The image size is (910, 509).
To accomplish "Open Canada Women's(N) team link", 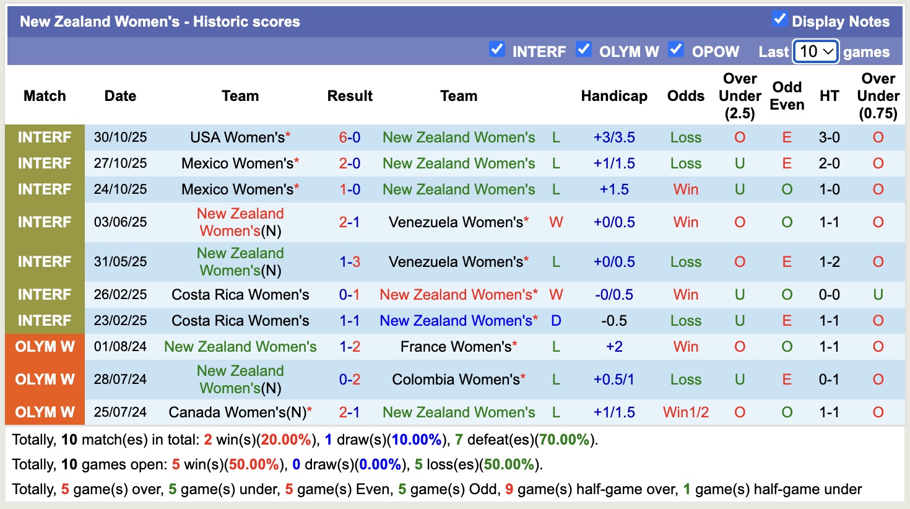I will [240, 412].
